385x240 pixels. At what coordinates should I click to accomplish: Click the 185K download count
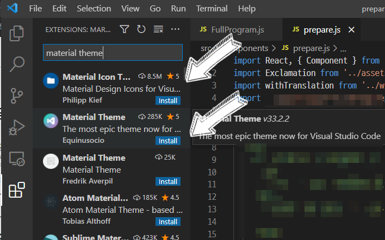click(x=145, y=198)
